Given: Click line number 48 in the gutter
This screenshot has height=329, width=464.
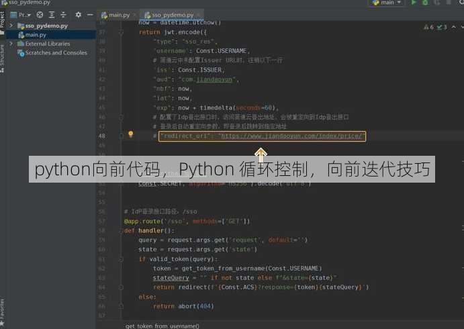Looking at the screenshot, I should point(102,136).
